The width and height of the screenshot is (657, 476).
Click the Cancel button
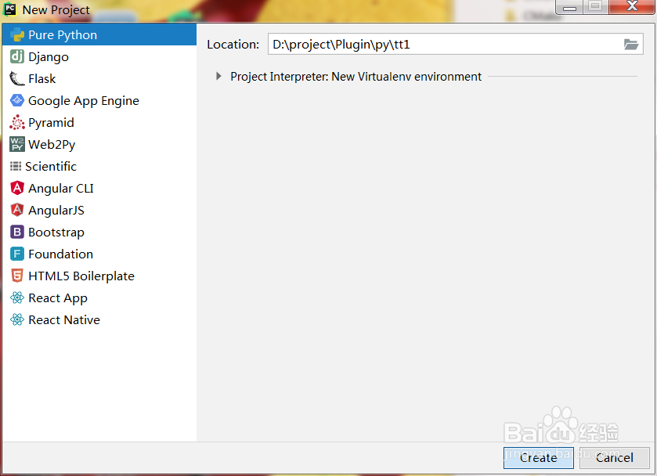615,457
